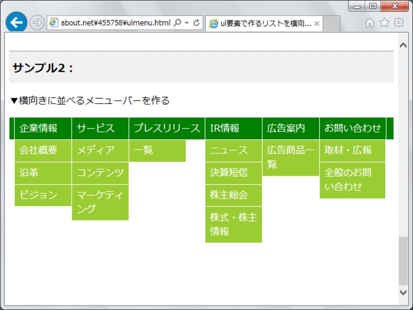Click the search magnifier in address bar
413x310 pixels.
177,23
